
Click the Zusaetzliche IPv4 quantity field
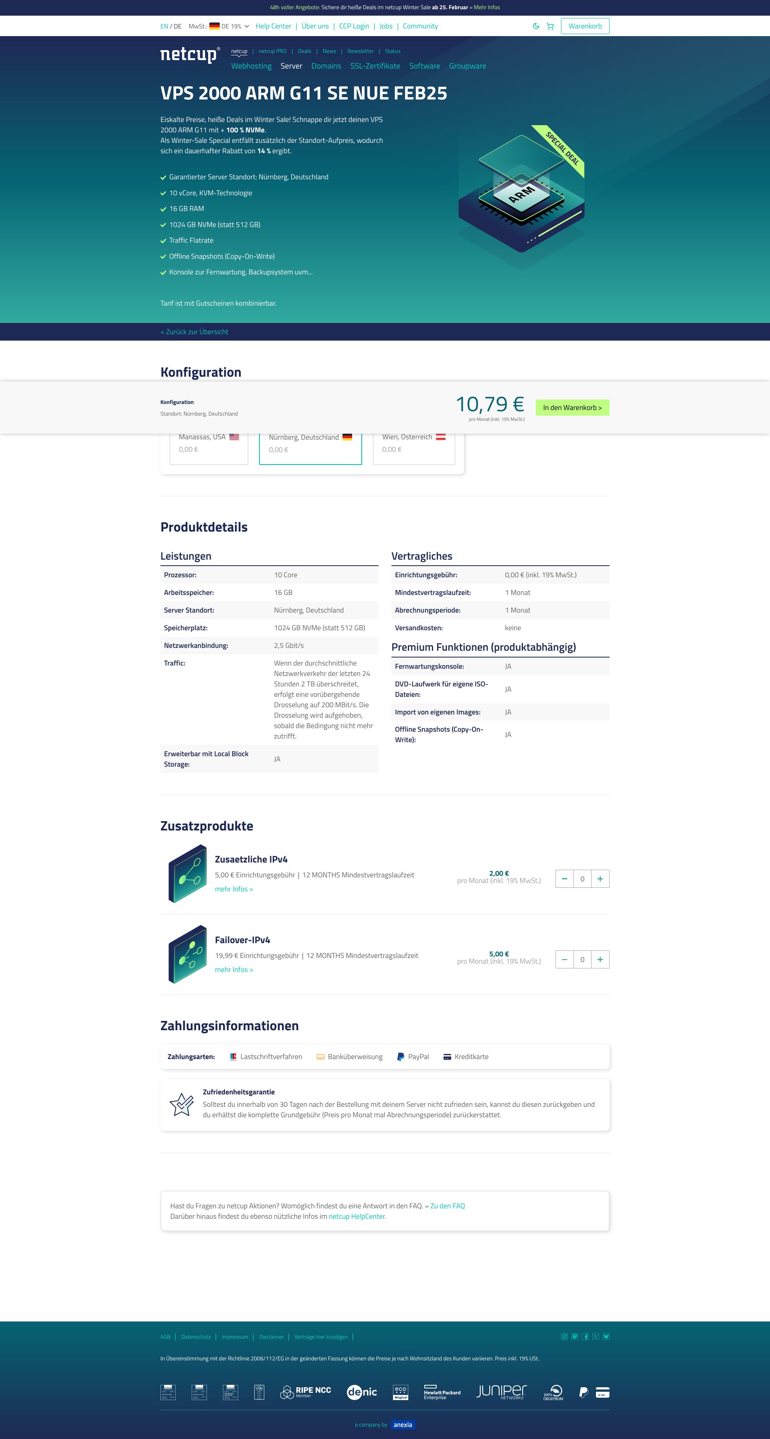point(582,879)
